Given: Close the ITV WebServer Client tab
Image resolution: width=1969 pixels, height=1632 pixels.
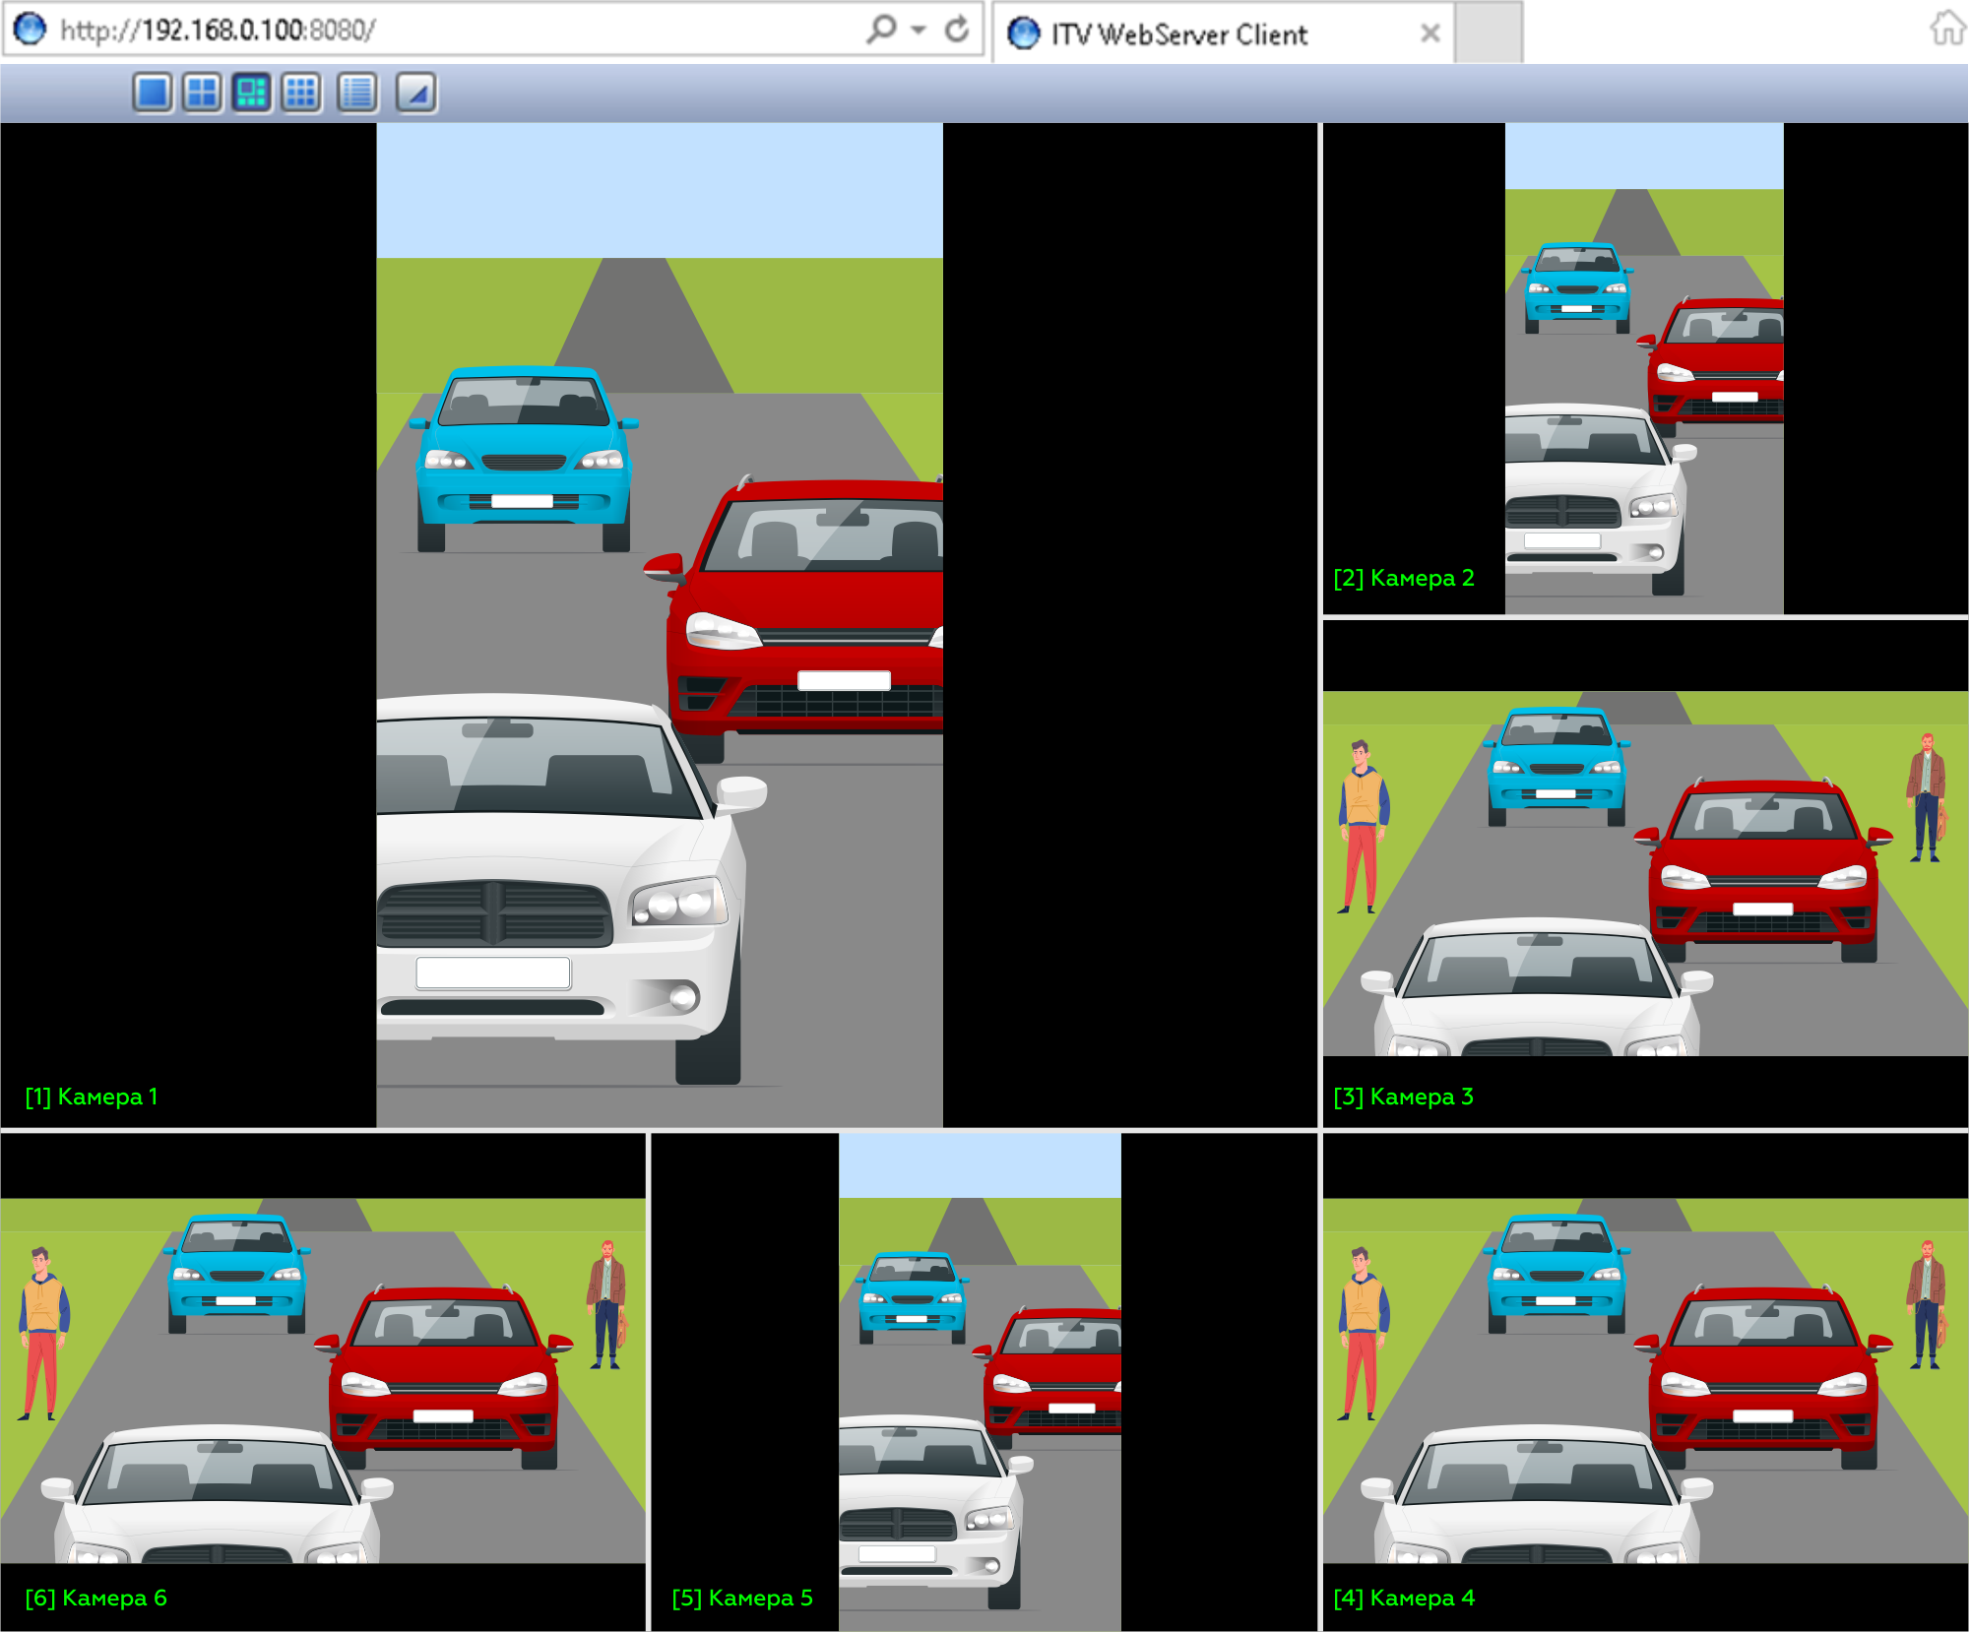Looking at the screenshot, I should (x=1430, y=33).
